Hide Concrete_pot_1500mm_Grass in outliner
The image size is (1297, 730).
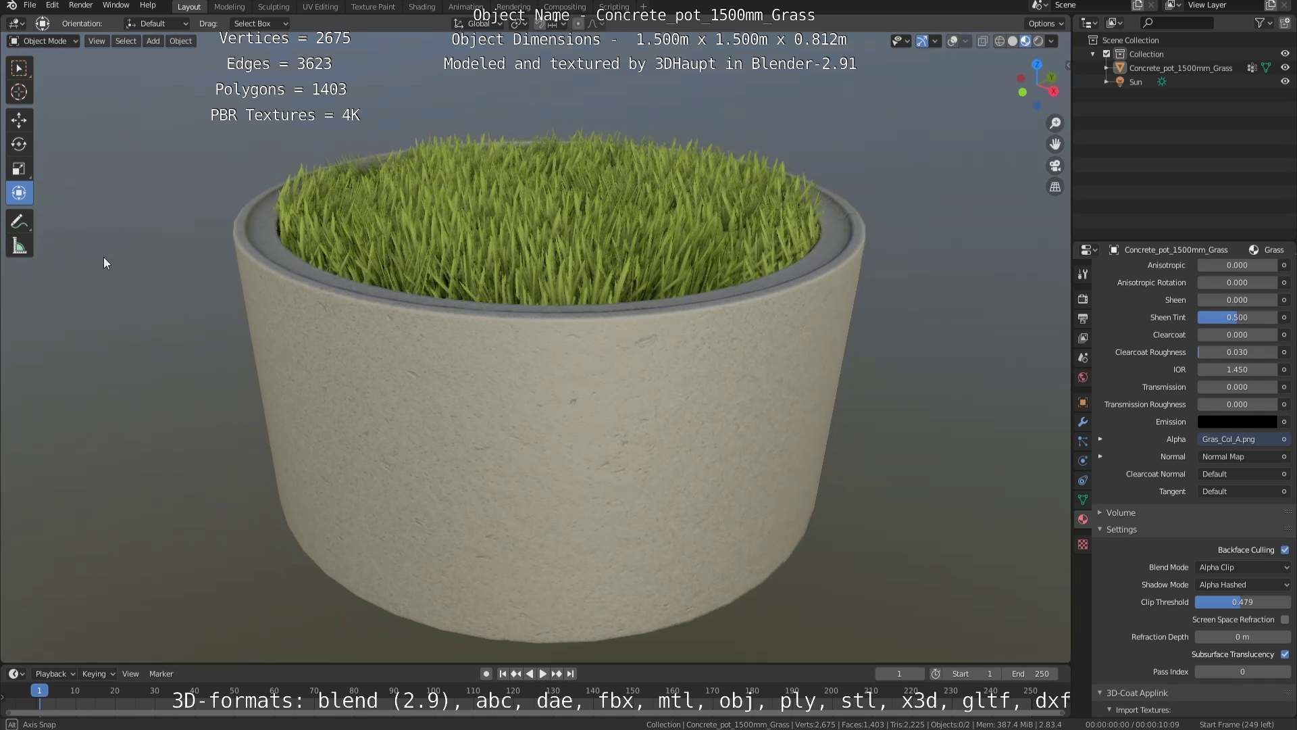coord(1285,68)
